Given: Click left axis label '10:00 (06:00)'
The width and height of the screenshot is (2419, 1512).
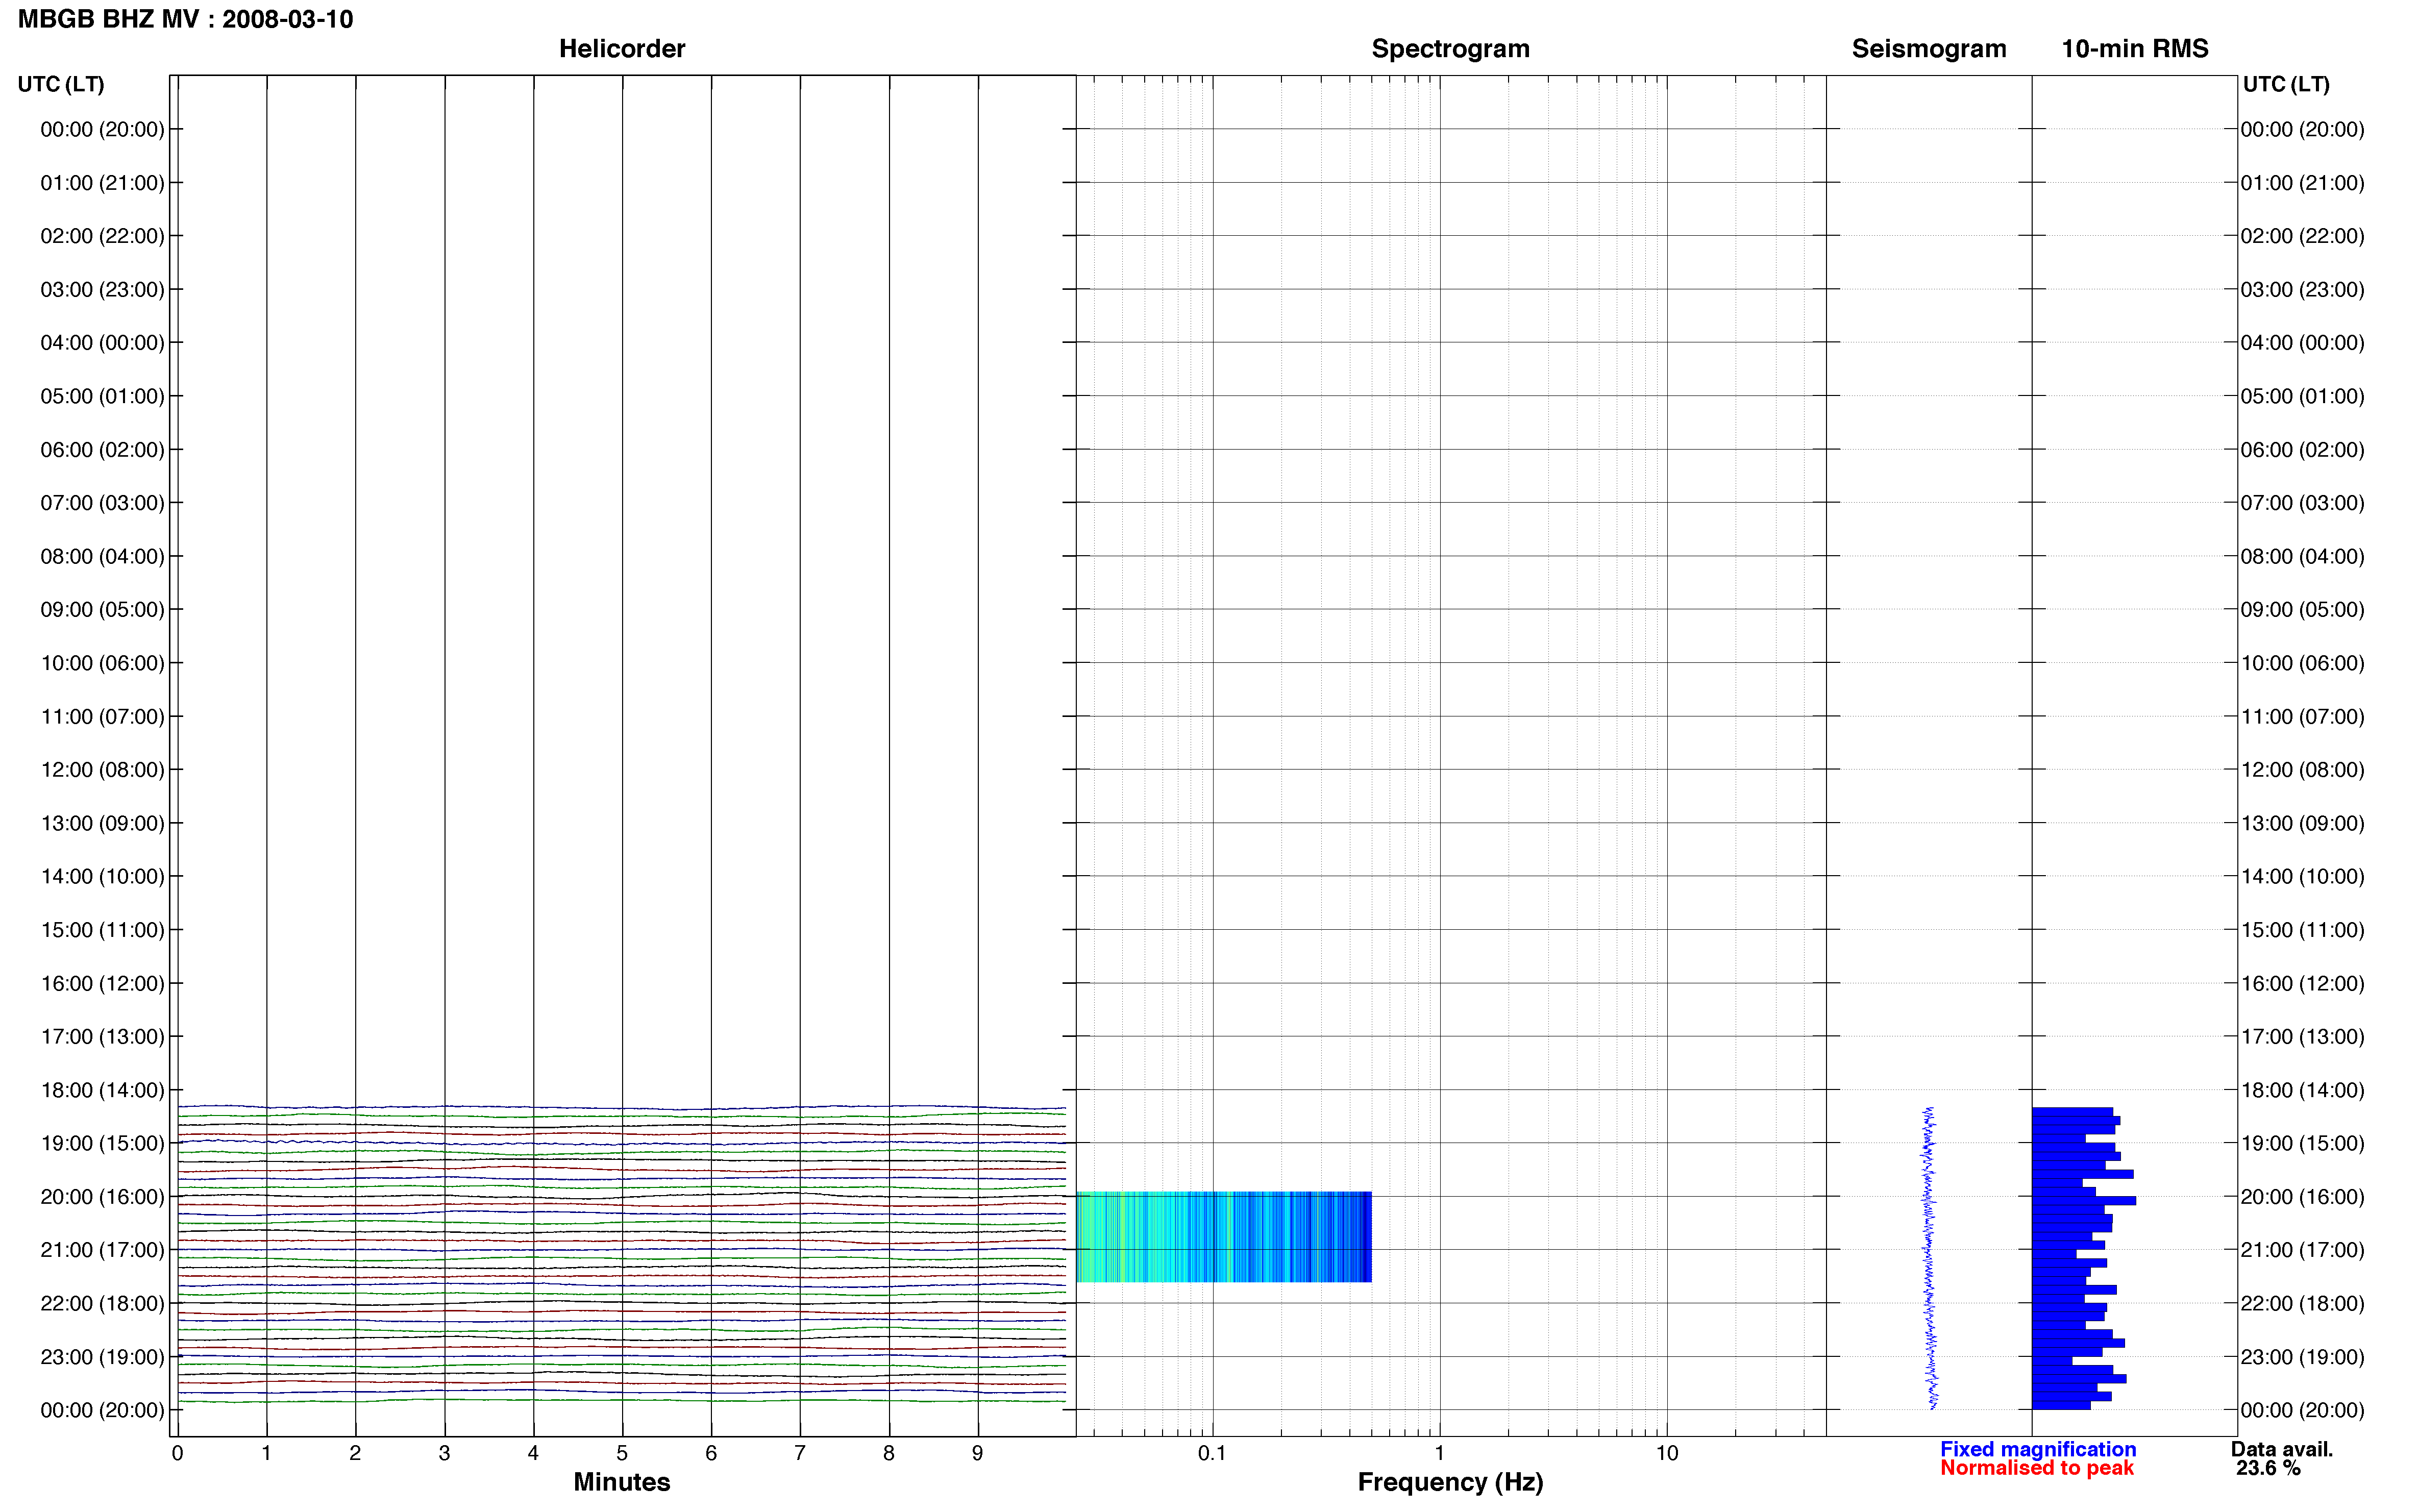Looking at the screenshot, I should [102, 663].
